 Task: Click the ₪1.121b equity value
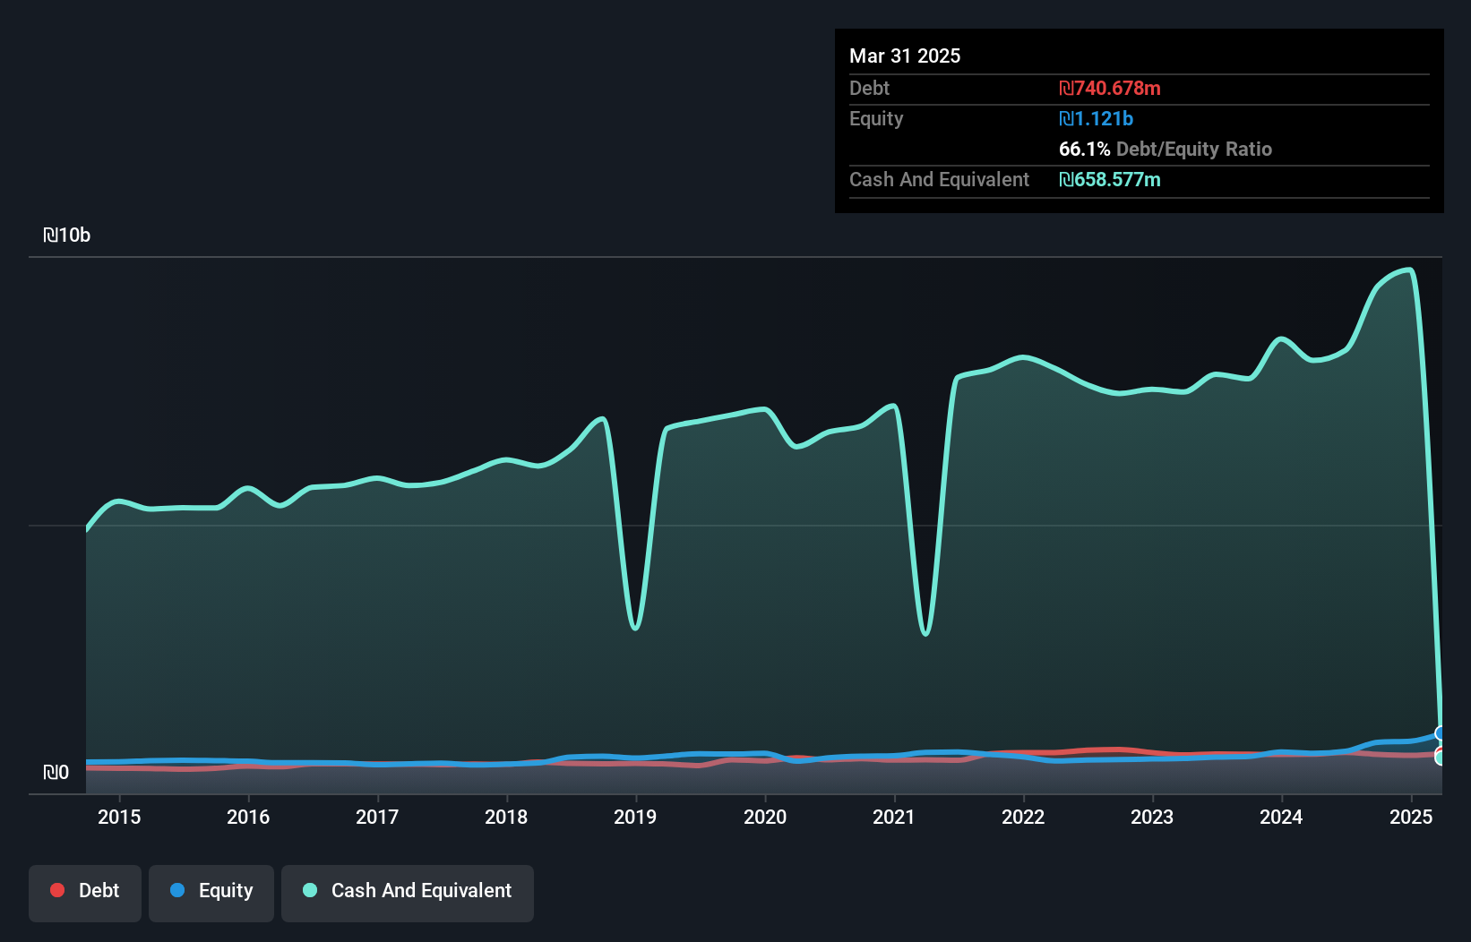1096,118
